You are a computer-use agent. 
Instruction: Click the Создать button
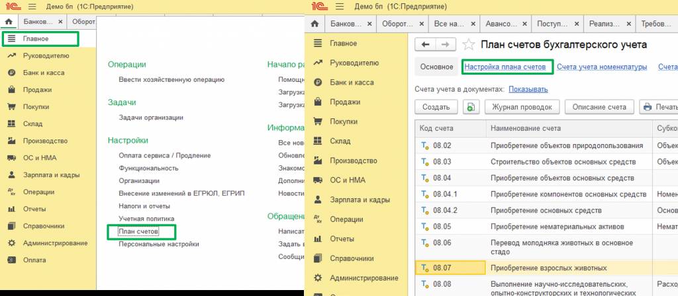[436, 107]
